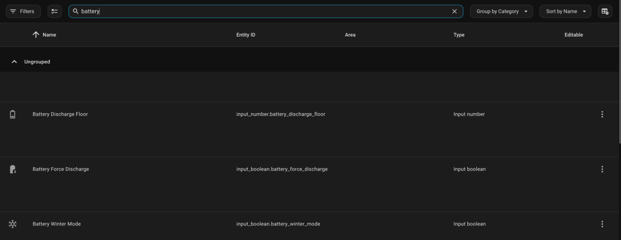The image size is (621, 240).
Task: Click the Battery Force Discharge icon
Action: tap(13, 169)
